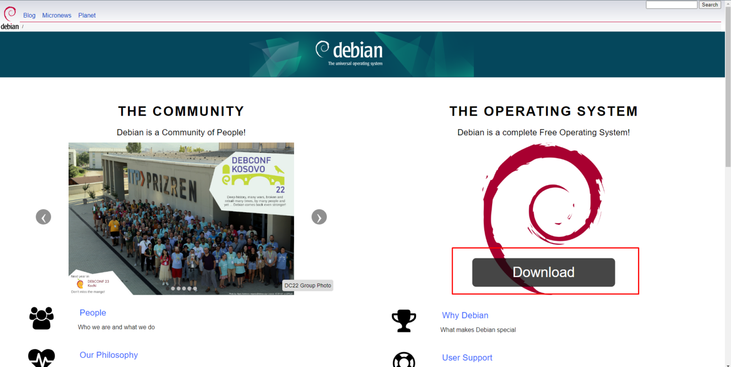Viewport: 731px width, 367px height.
Task: Click 'What makes Debian special' text
Action: pyautogui.click(x=478, y=330)
